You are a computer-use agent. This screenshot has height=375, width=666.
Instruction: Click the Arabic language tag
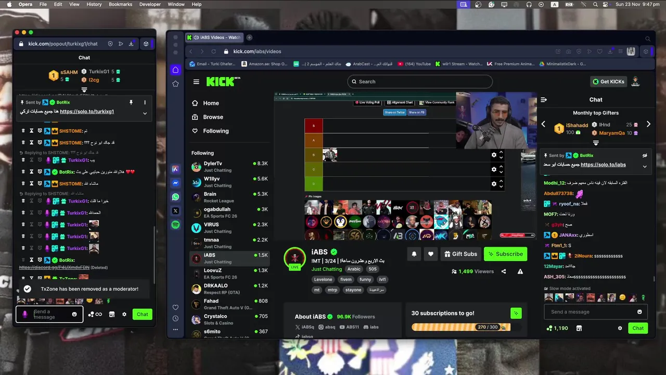click(354, 269)
